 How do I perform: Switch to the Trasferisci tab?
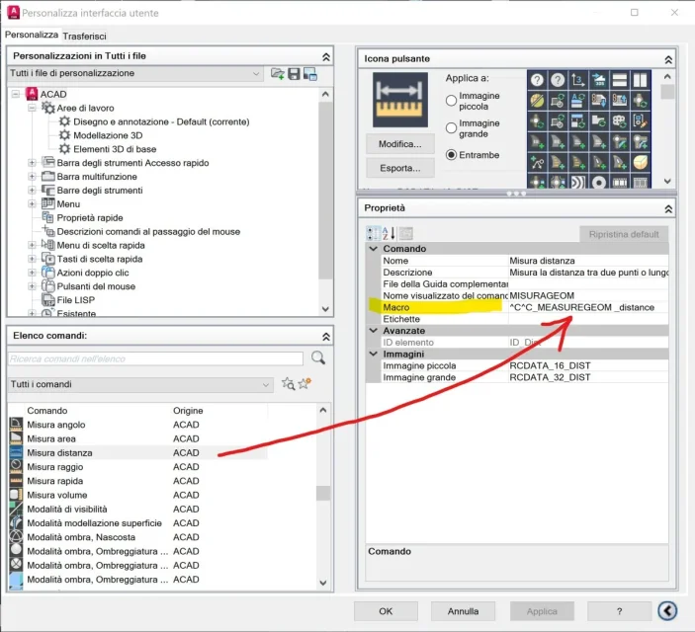[84, 36]
